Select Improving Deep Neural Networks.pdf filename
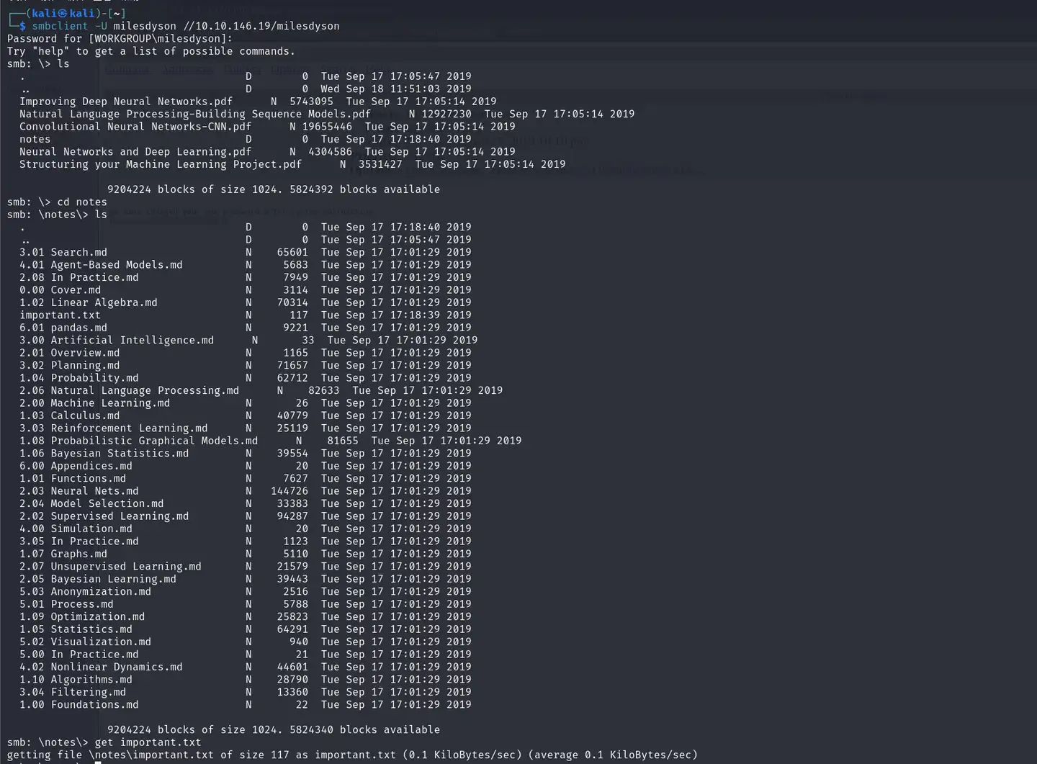The height and width of the screenshot is (764, 1037). click(x=126, y=102)
